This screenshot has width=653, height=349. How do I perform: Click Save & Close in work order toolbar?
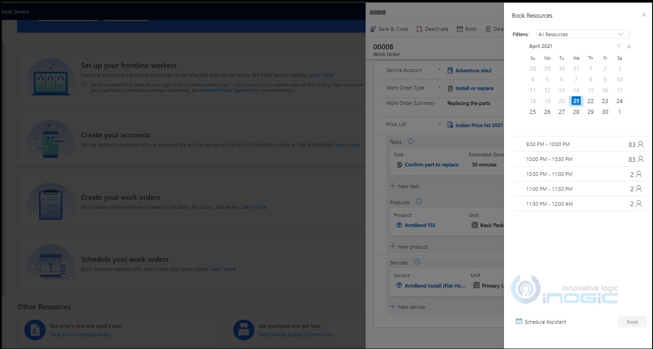point(389,29)
